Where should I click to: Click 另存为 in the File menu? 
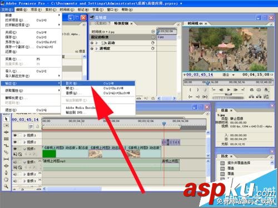point(31,42)
